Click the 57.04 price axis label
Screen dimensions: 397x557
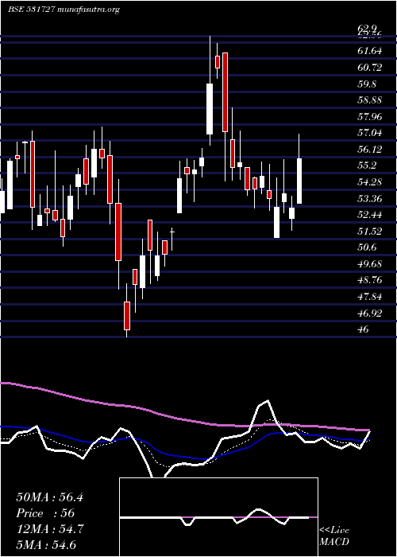click(370, 133)
